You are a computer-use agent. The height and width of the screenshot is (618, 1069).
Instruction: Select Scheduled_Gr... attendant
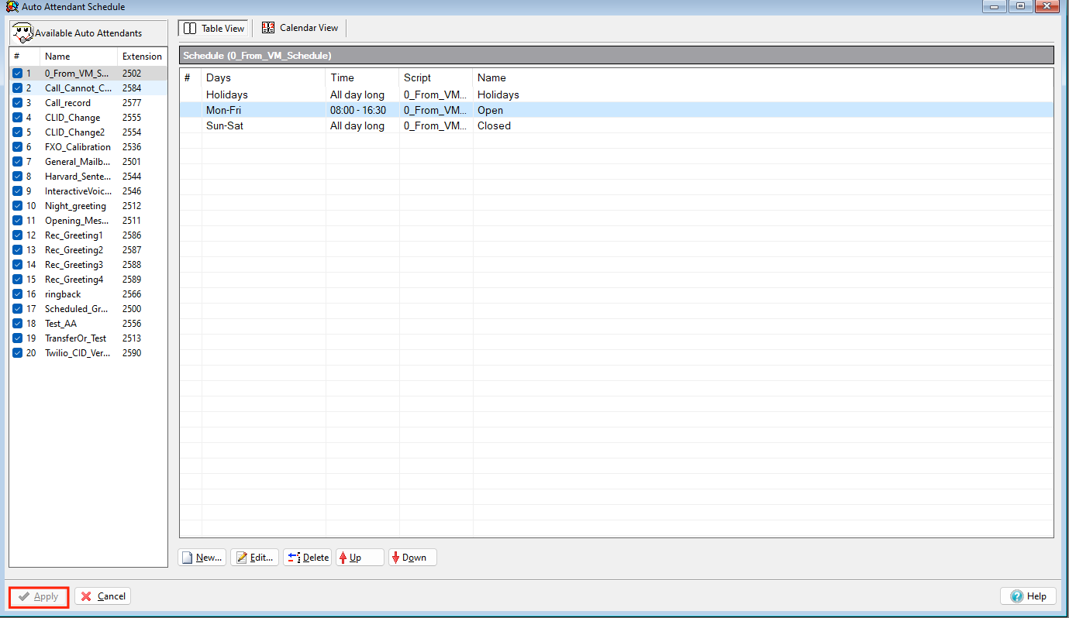pos(88,309)
